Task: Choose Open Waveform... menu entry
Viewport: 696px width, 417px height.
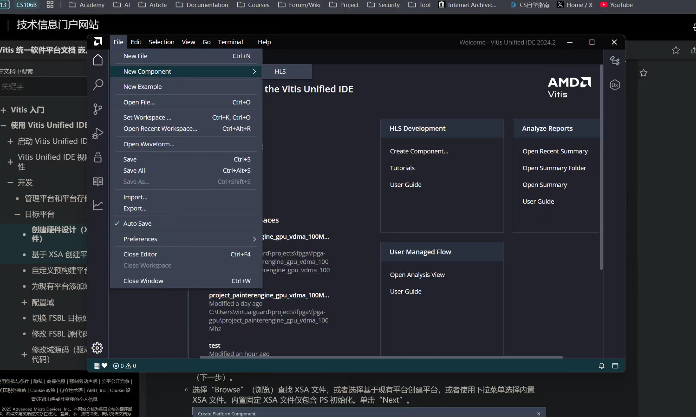Action: tap(186, 144)
